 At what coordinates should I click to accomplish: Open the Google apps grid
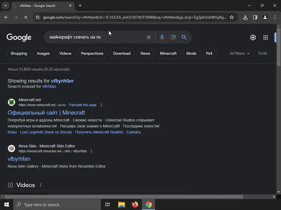pyautogui.click(x=266, y=37)
